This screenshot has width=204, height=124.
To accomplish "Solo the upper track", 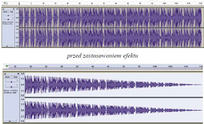I will pos(11,12).
